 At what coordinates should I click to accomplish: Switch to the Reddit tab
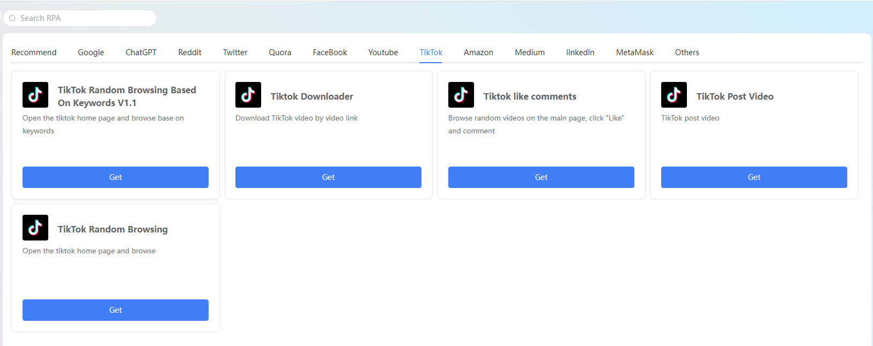click(x=190, y=52)
